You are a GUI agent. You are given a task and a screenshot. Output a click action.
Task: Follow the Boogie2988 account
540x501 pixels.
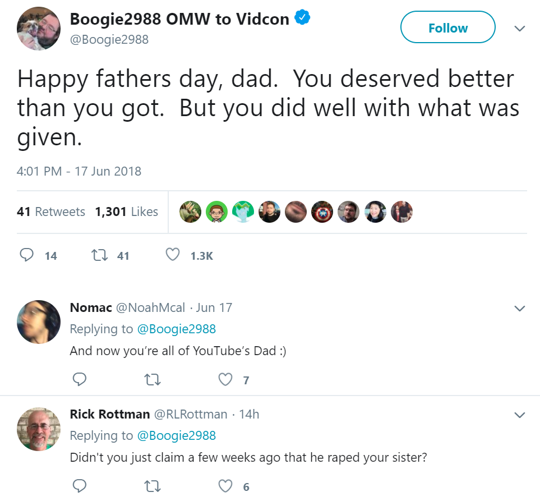pyautogui.click(x=447, y=27)
